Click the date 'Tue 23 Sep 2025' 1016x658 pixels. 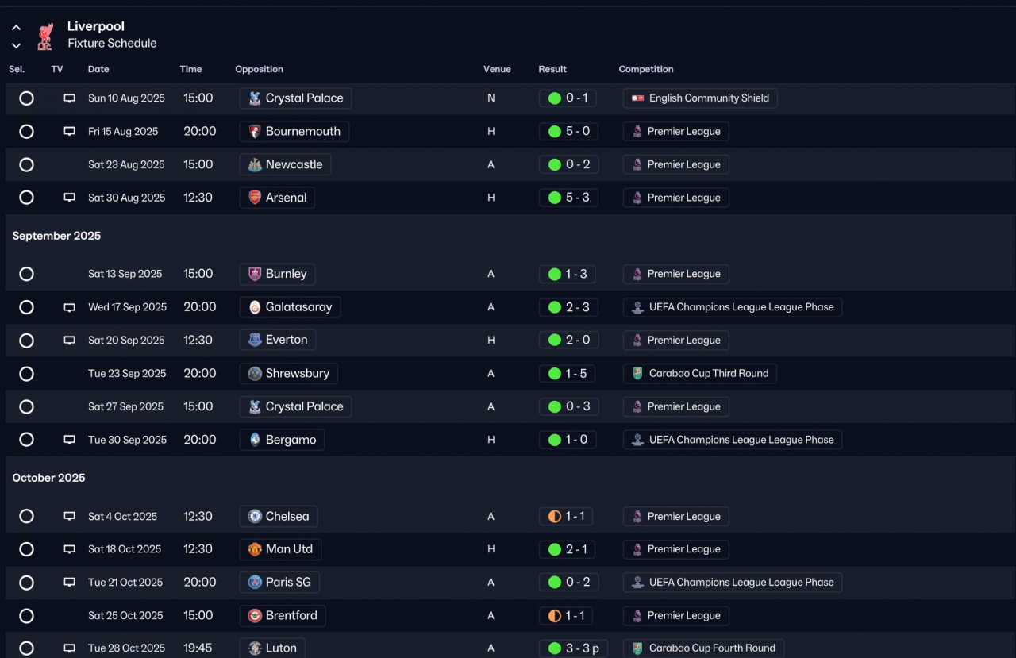point(127,374)
